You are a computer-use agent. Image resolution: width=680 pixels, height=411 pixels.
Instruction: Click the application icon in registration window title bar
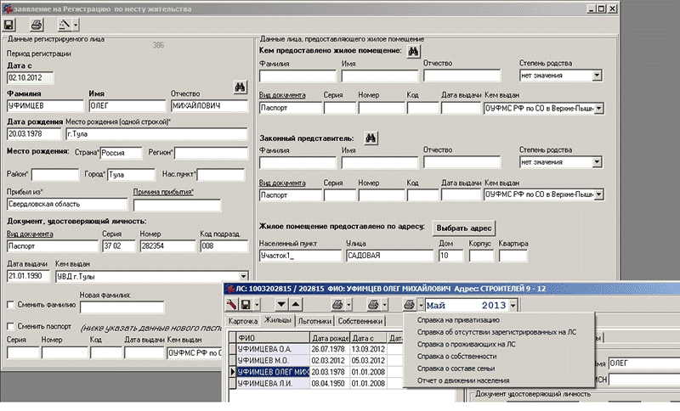click(x=8, y=8)
